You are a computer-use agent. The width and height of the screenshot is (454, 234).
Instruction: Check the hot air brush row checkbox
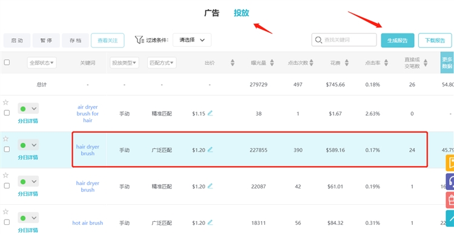(7, 222)
